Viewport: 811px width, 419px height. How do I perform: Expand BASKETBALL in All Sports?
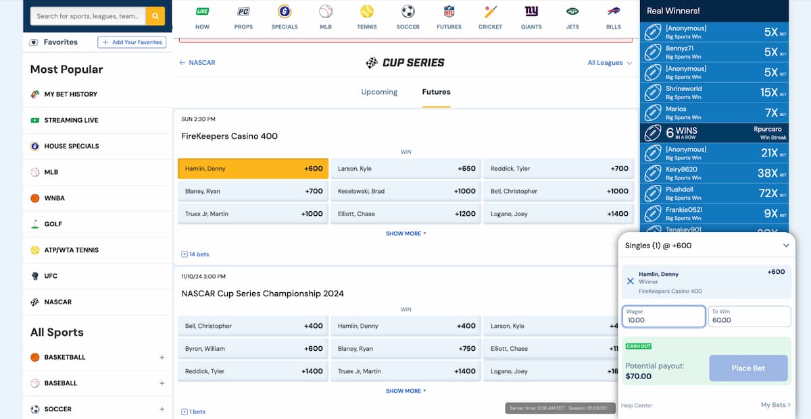pyautogui.click(x=162, y=357)
